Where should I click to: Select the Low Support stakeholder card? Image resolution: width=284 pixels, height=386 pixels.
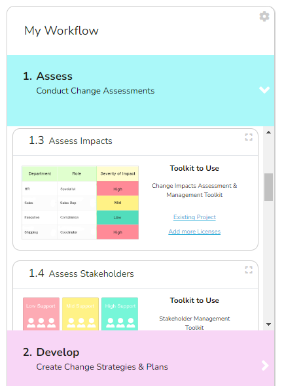[x=41, y=313]
